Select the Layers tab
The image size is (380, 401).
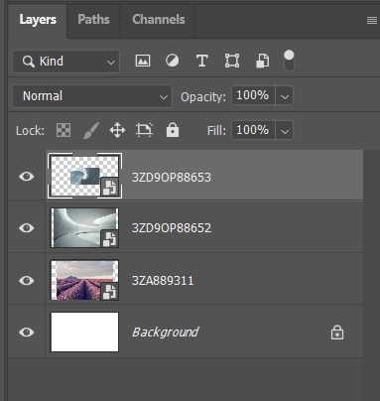[x=38, y=20]
